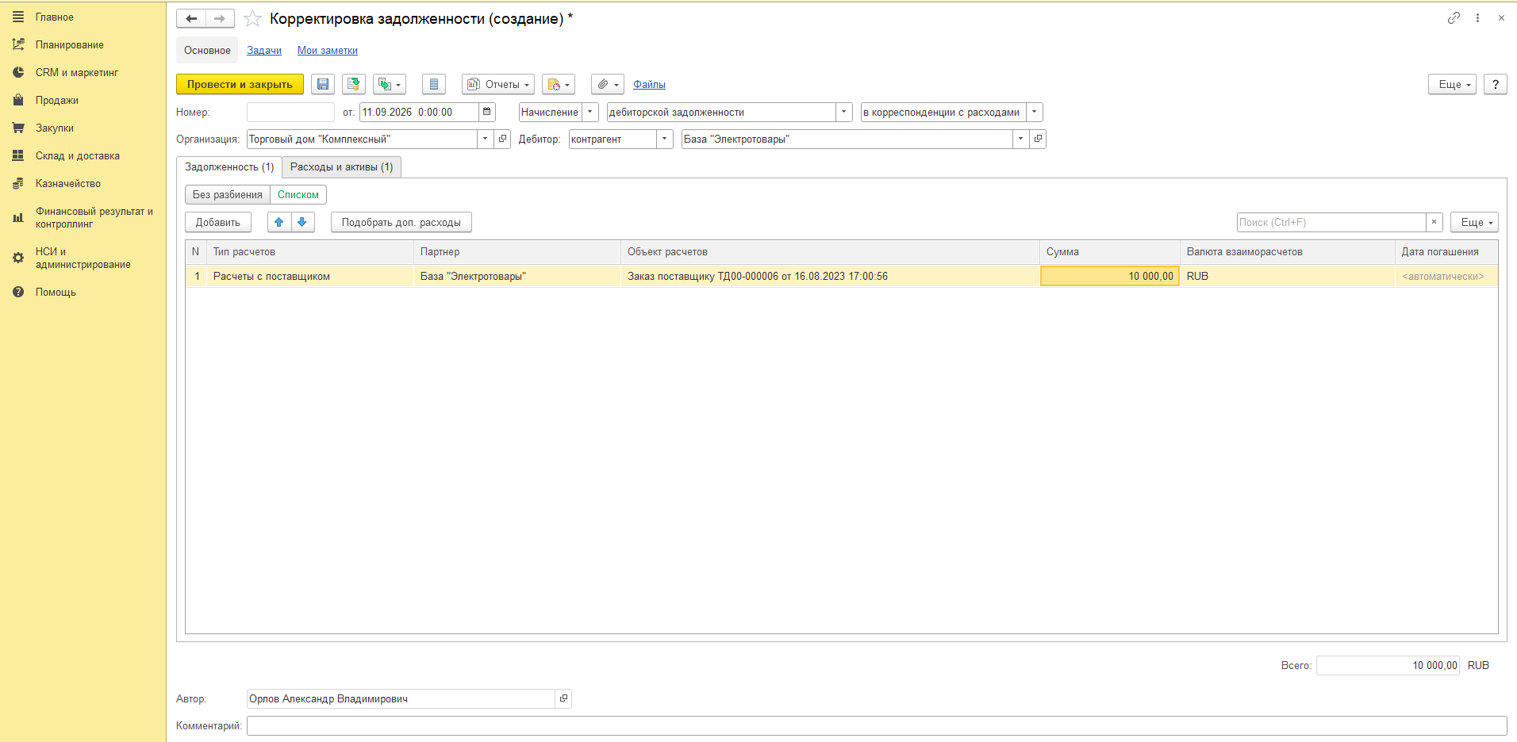Open the Файлы link
Viewport: 1517px width, 742px height.
(649, 84)
